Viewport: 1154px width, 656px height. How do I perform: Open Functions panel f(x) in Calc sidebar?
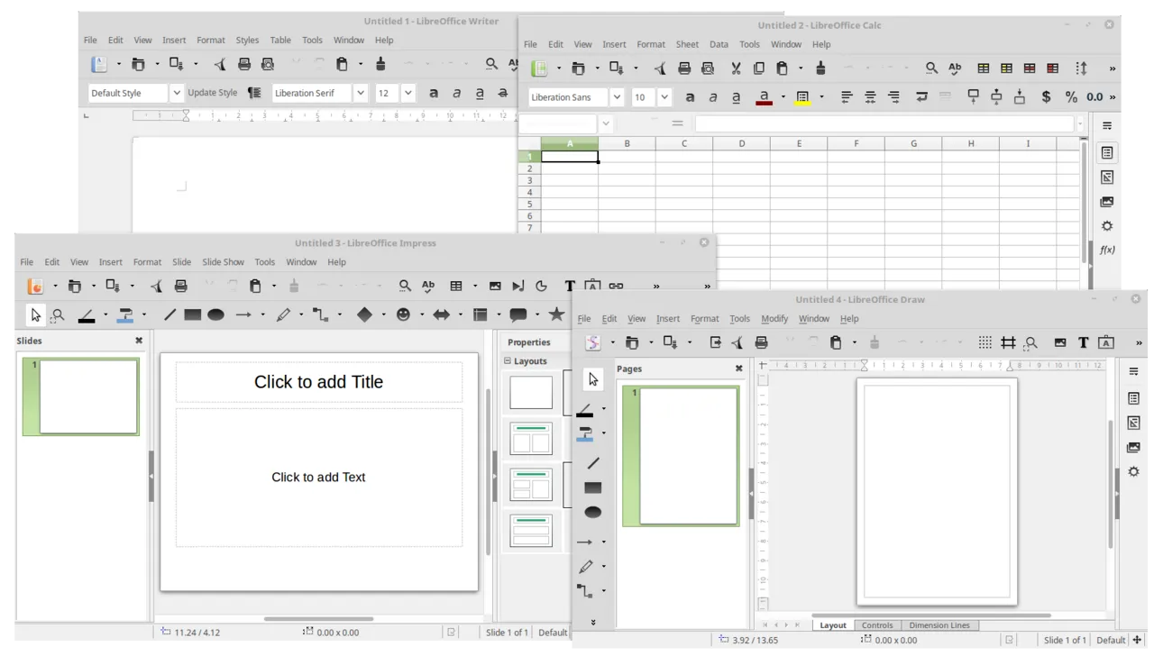click(1107, 250)
